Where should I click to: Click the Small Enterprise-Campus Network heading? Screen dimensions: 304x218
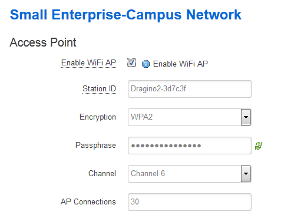coord(125,15)
